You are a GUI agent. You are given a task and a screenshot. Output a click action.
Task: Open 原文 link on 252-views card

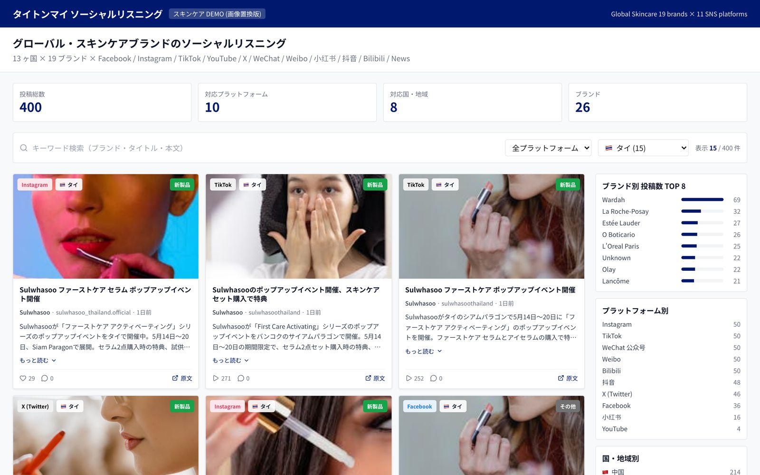coord(568,379)
